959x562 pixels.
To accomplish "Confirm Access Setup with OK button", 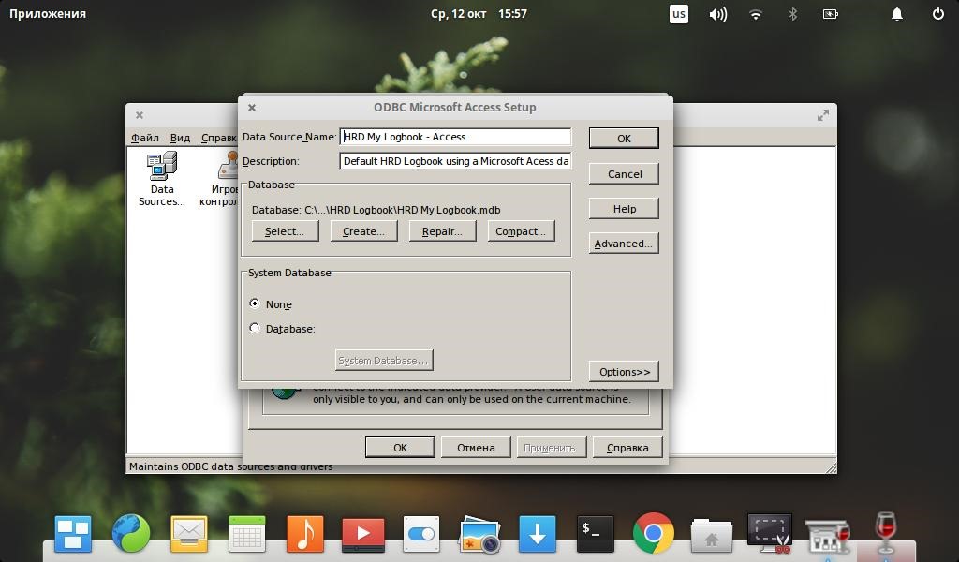I will (624, 139).
